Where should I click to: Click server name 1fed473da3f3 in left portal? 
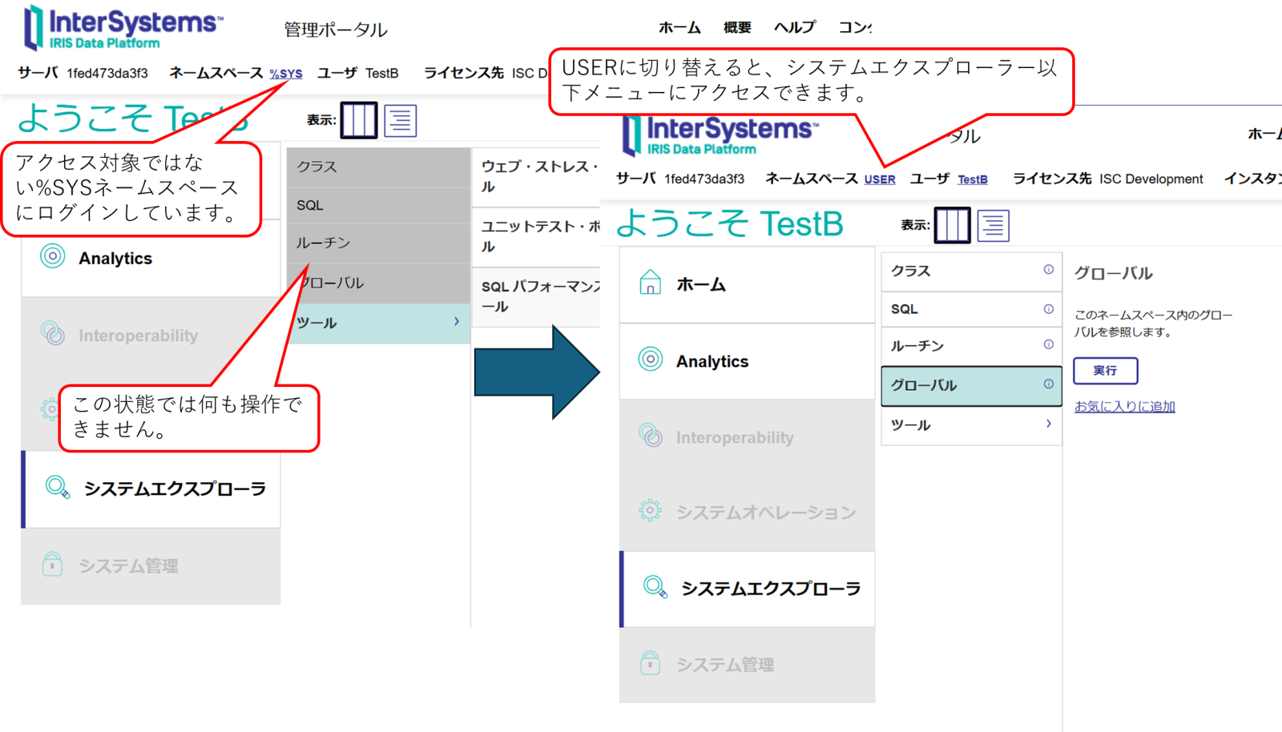pyautogui.click(x=107, y=74)
